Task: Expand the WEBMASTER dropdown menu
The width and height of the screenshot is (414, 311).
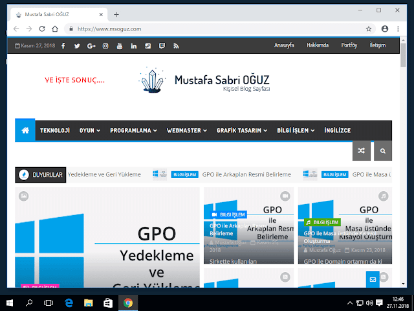Action: pyautogui.click(x=187, y=130)
